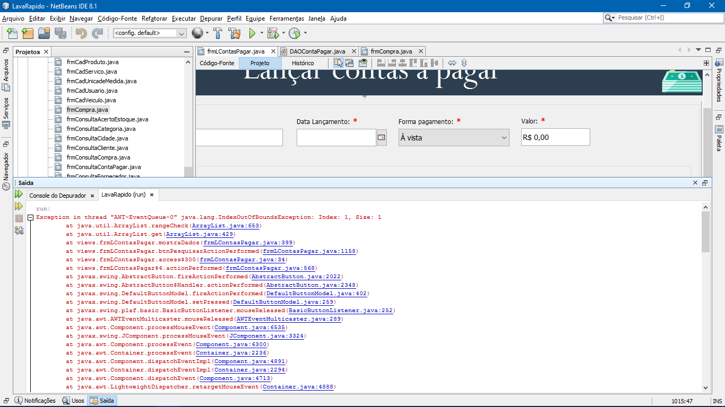Open the Paleta side panel
The width and height of the screenshot is (725, 407).
click(x=719, y=138)
